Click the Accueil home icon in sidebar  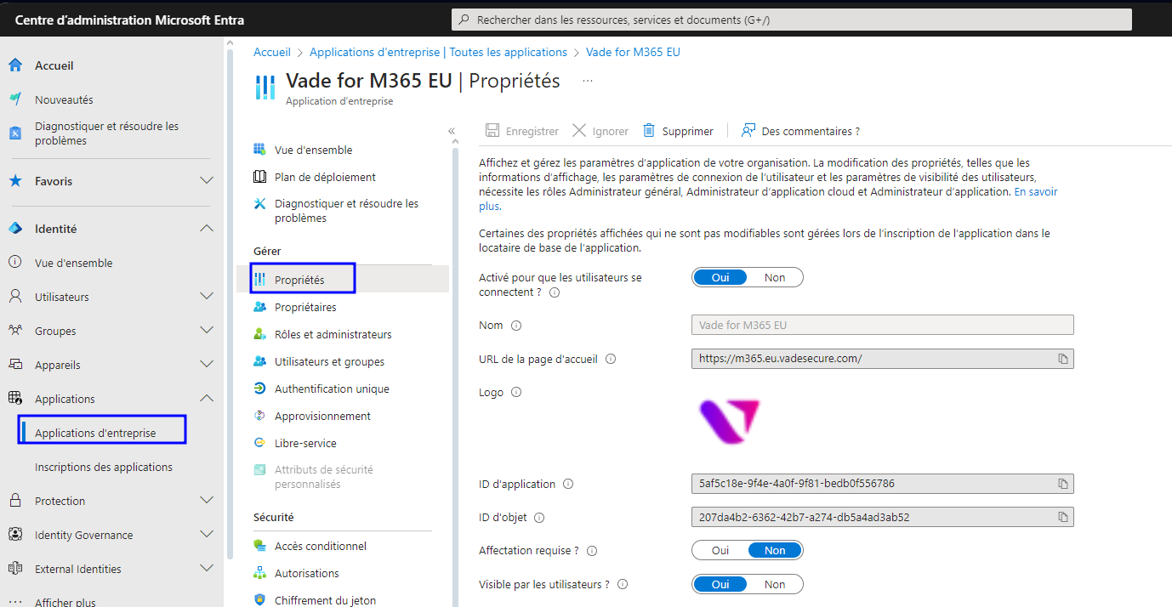[x=14, y=65]
